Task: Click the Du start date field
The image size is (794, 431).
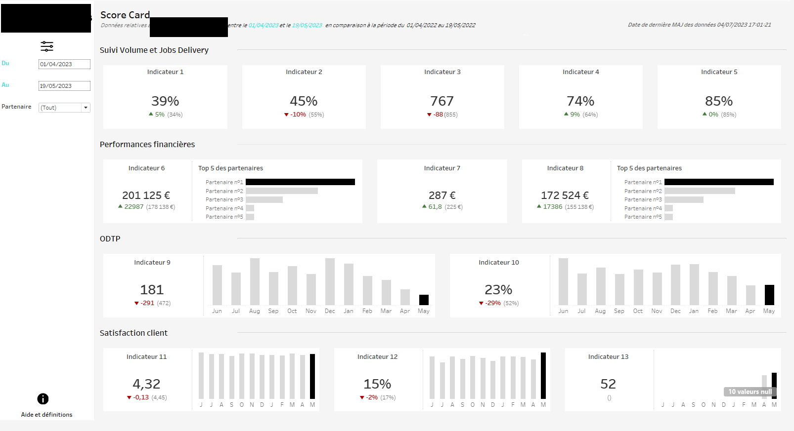Action: 64,64
